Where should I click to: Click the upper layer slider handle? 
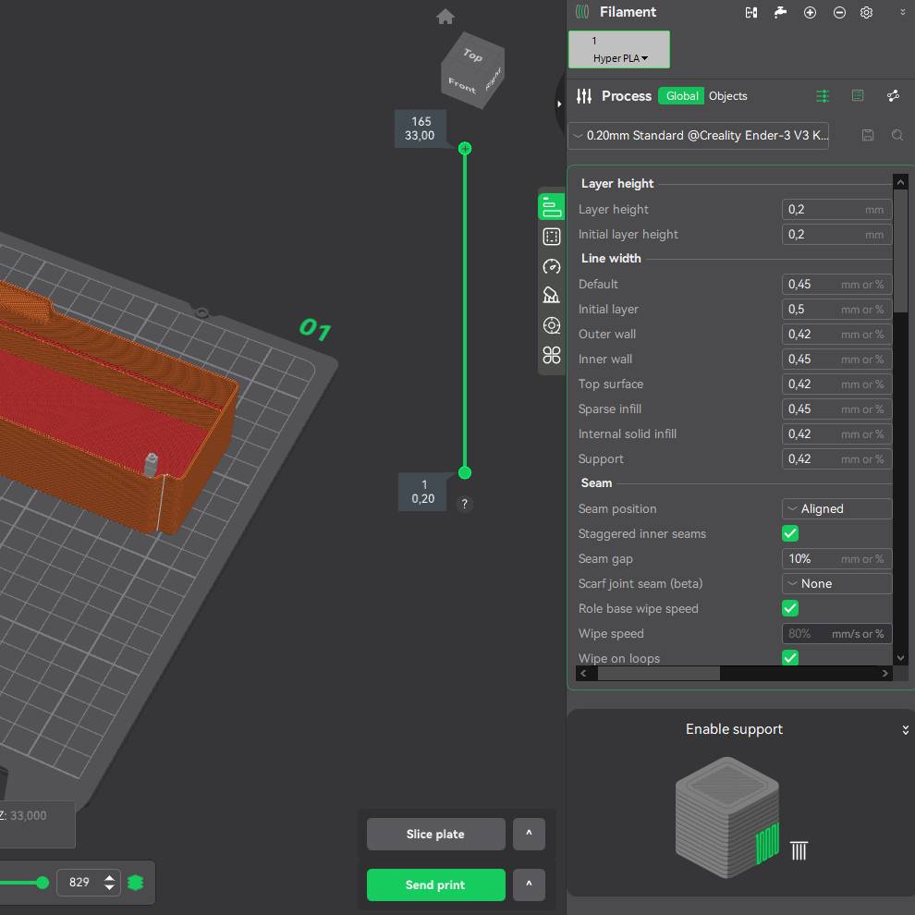[465, 148]
